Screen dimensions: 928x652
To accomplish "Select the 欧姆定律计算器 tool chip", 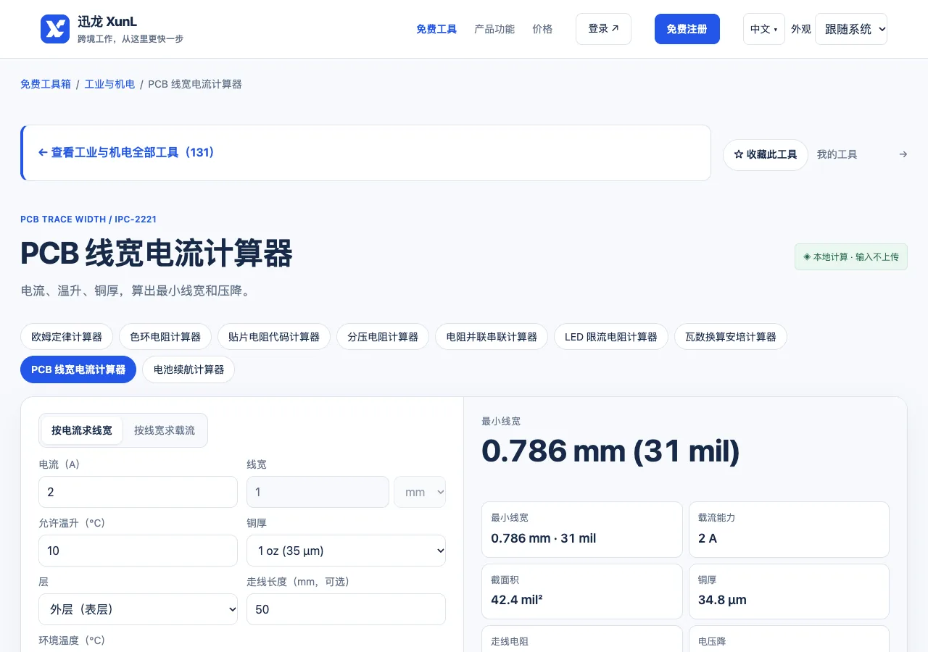I will pos(67,337).
